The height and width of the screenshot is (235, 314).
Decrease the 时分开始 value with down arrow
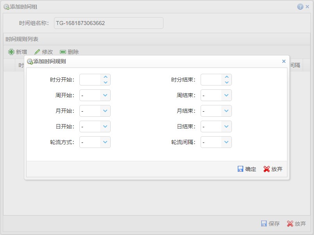106,82
